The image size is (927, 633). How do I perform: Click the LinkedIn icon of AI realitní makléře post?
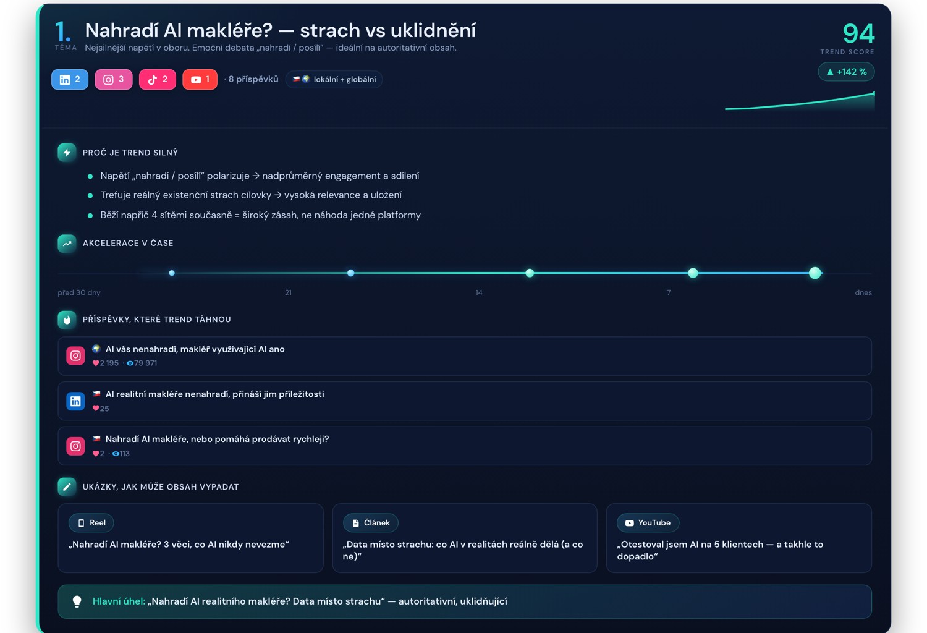75,401
